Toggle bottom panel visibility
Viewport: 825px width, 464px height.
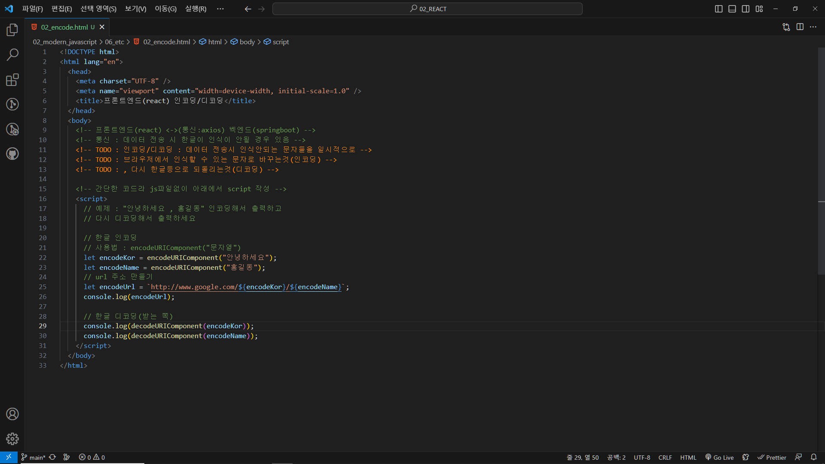coord(732,9)
